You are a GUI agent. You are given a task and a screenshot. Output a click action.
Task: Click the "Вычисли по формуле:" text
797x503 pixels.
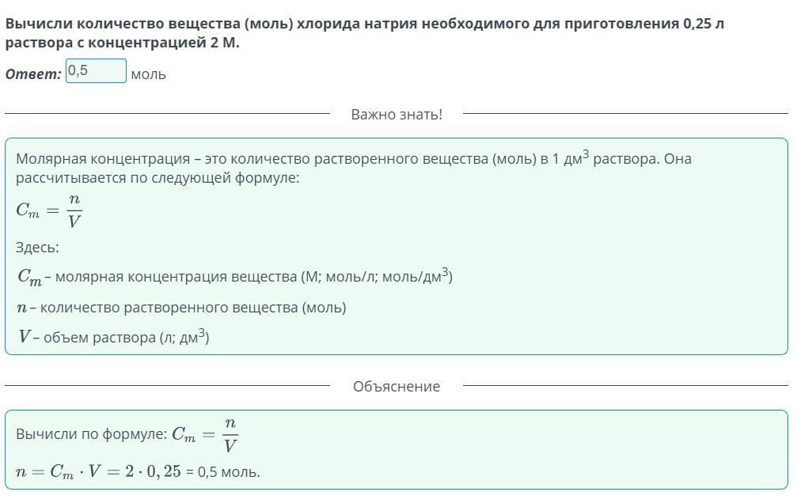[x=91, y=434]
